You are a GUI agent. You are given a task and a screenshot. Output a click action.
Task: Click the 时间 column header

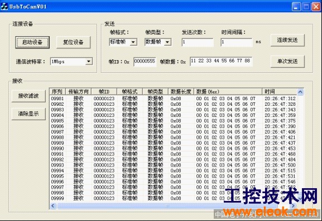click(x=280, y=91)
